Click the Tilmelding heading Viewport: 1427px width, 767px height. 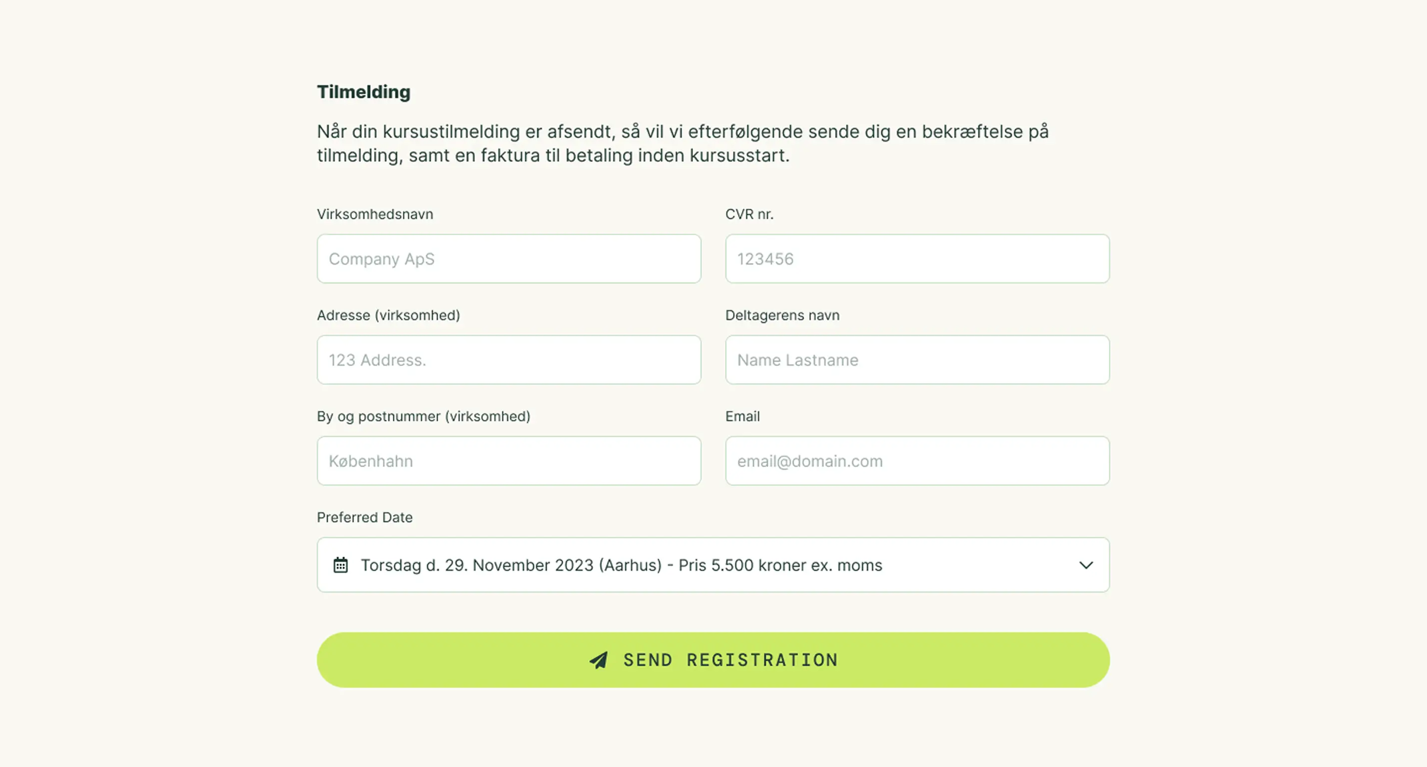coord(363,92)
